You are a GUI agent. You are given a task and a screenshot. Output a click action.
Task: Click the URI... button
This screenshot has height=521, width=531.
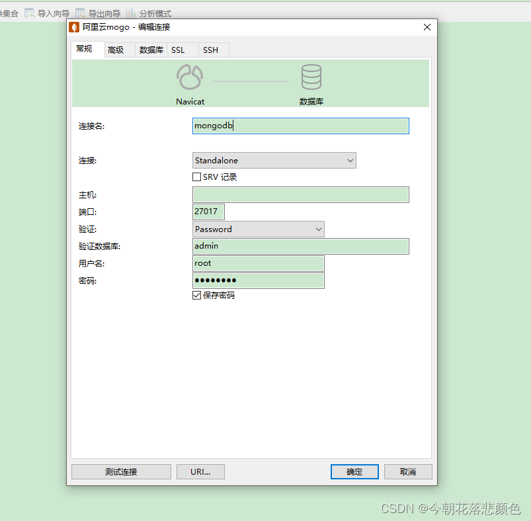tap(200, 471)
